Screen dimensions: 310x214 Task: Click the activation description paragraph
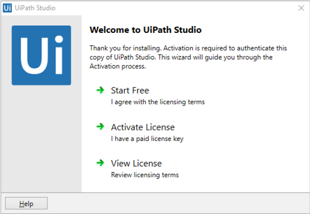coord(188,57)
